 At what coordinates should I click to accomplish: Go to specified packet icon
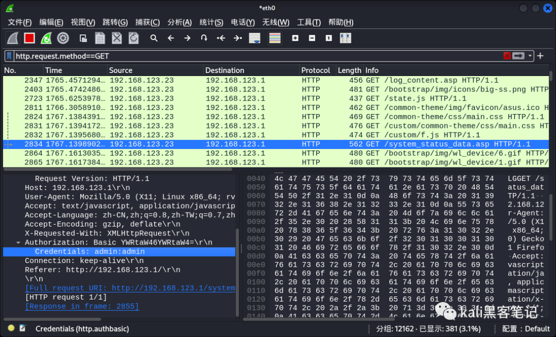[x=204, y=38]
